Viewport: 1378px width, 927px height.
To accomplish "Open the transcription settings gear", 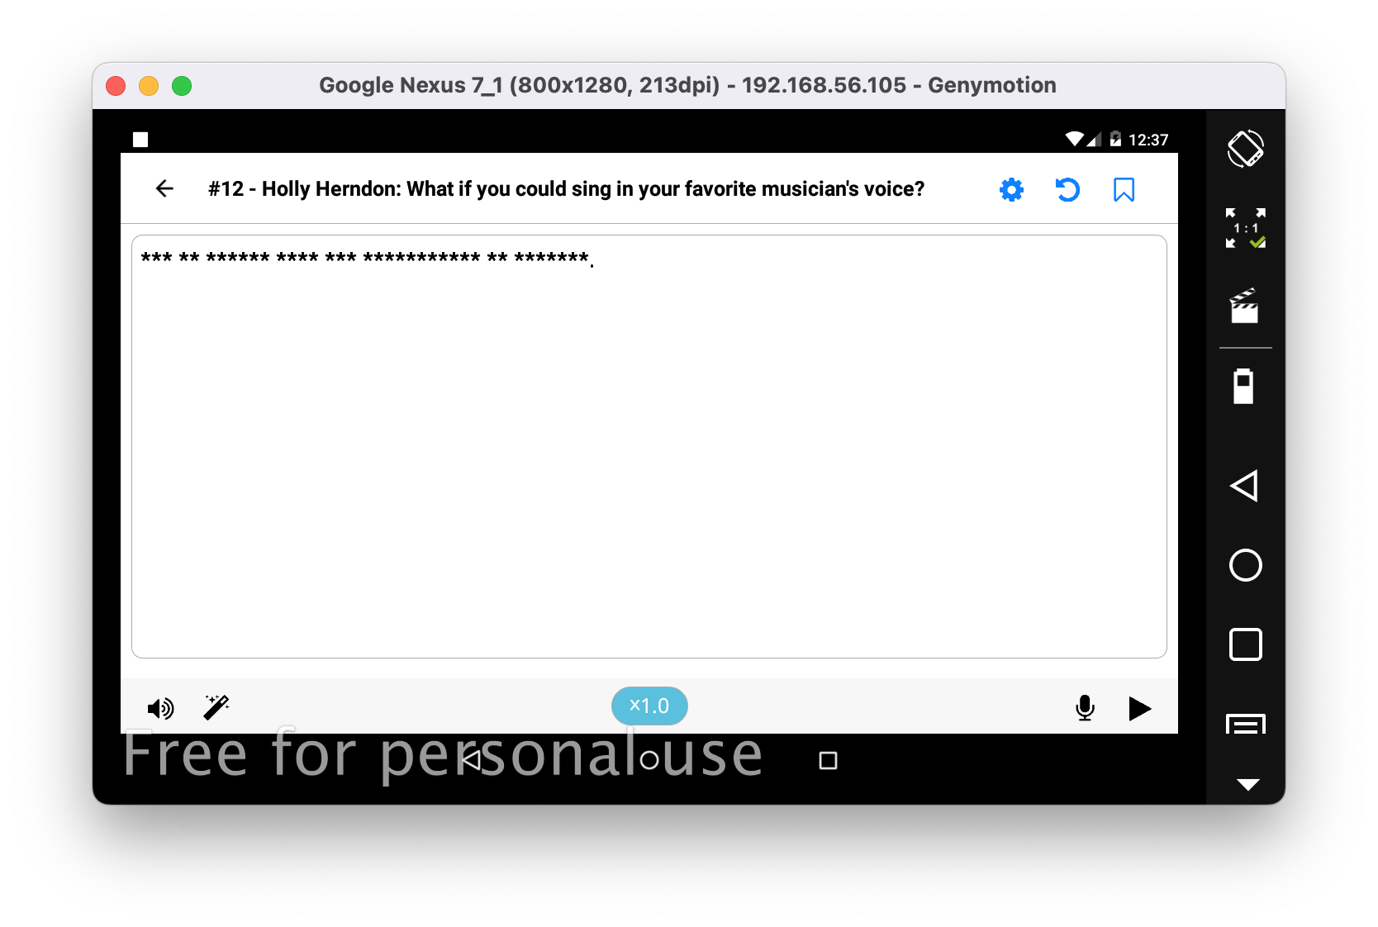I will 1011,189.
